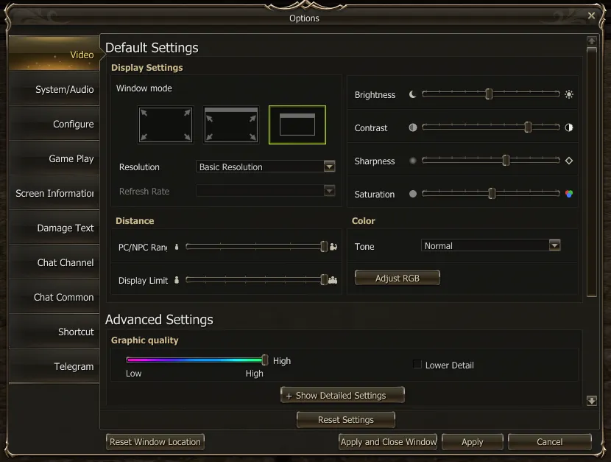Click the two-people icon after PC/NPC Range slider
Image resolution: width=611 pixels, height=462 pixels.
(x=333, y=247)
